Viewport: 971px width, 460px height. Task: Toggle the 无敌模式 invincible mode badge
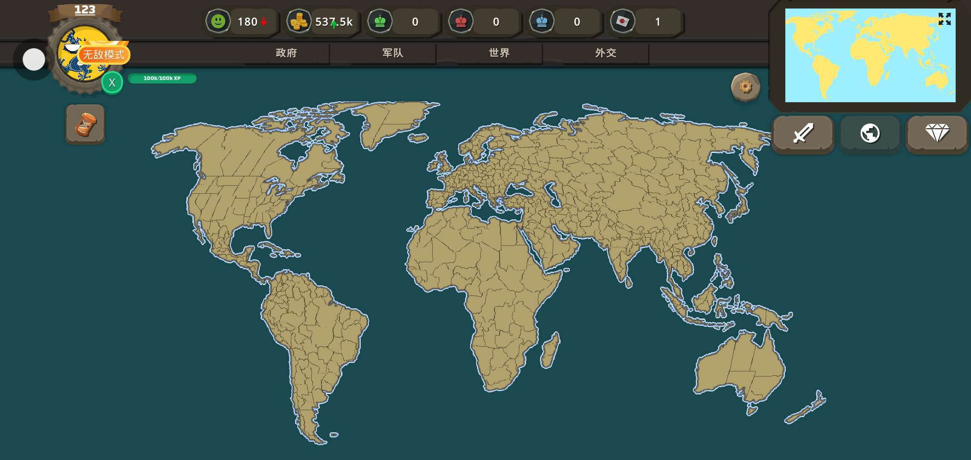pyautogui.click(x=103, y=55)
